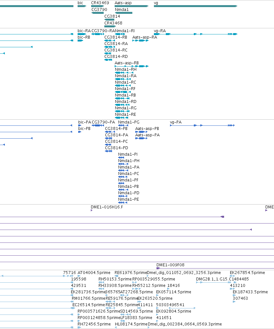Select the vg-RA transcript label
Screen dimensions: 274x329
[160, 31]
